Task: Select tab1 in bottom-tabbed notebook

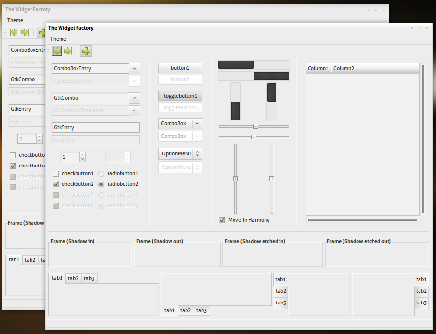Action: pos(170,311)
